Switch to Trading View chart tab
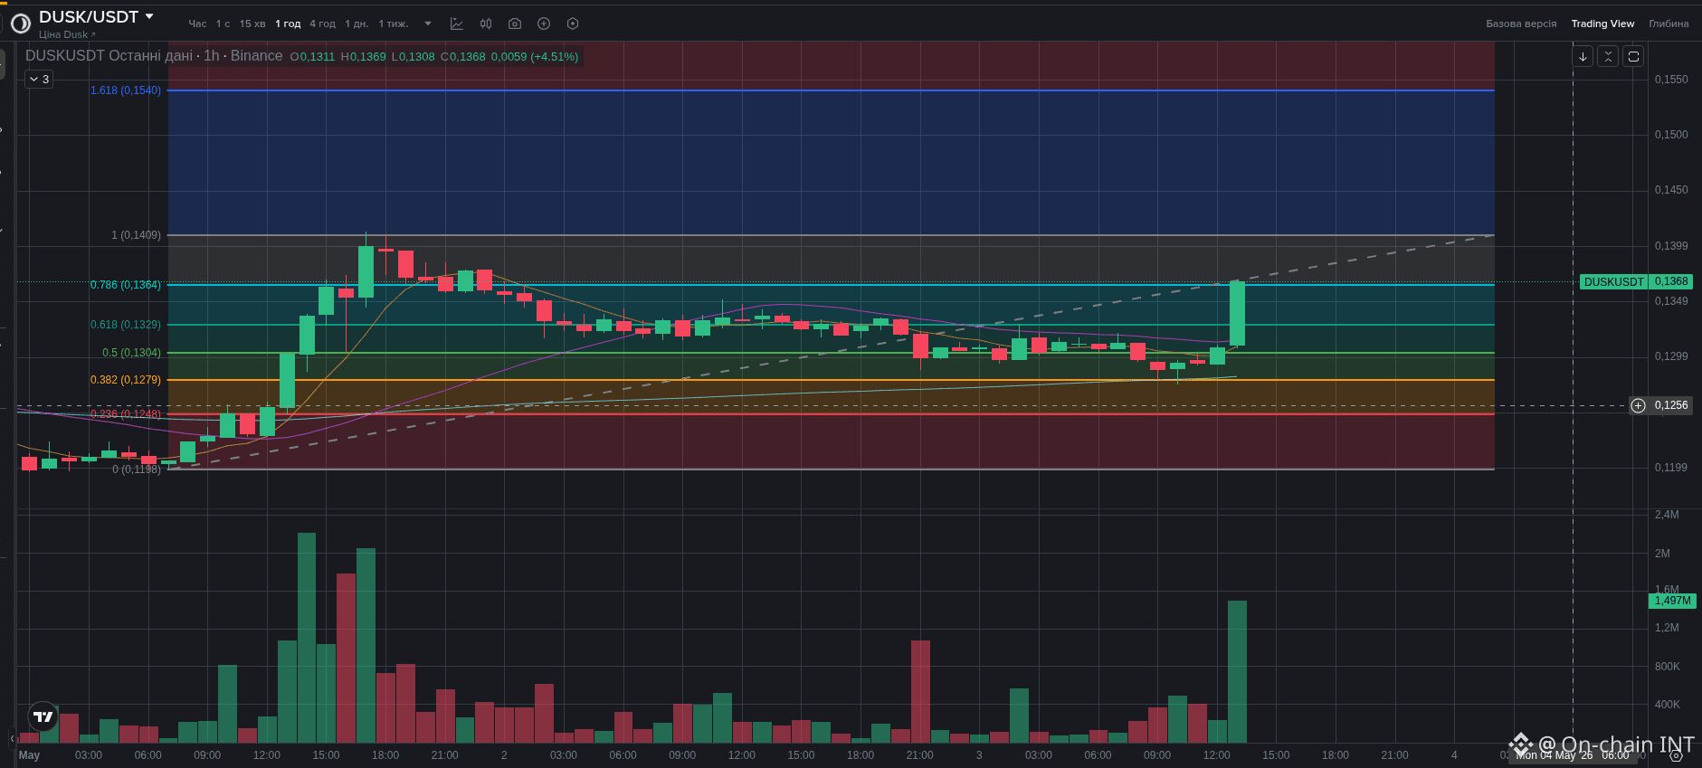 (1602, 24)
